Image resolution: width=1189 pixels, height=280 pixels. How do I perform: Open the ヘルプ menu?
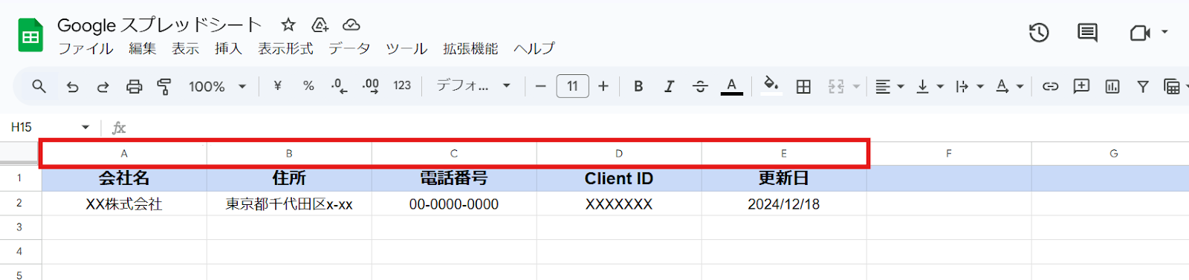point(534,49)
